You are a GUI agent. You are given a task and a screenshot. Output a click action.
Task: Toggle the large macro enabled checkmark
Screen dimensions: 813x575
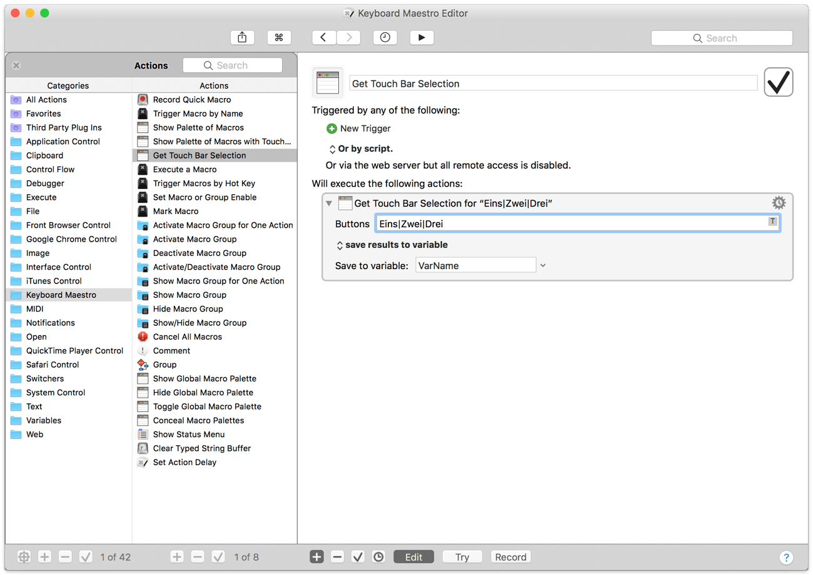(779, 82)
